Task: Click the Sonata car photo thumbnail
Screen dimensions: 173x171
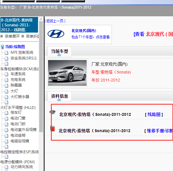Action: coord(67,73)
